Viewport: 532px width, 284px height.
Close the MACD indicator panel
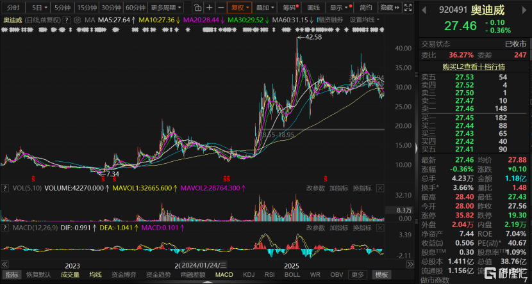coord(380,228)
